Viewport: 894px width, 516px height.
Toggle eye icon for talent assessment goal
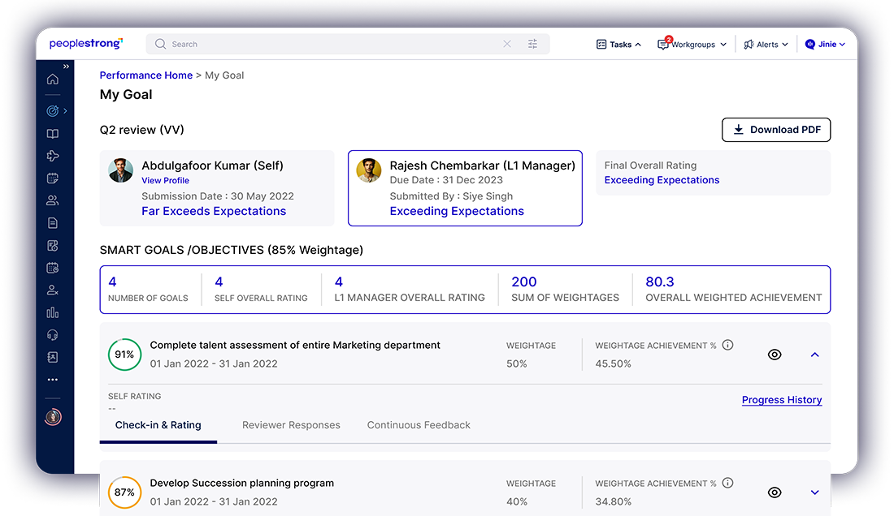click(x=775, y=355)
